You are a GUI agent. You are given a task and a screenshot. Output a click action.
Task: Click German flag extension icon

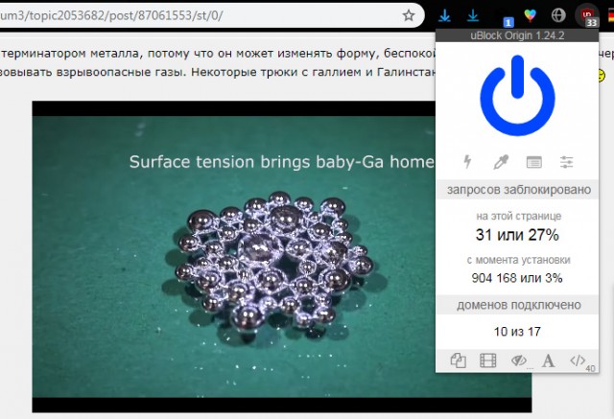[610, 16]
